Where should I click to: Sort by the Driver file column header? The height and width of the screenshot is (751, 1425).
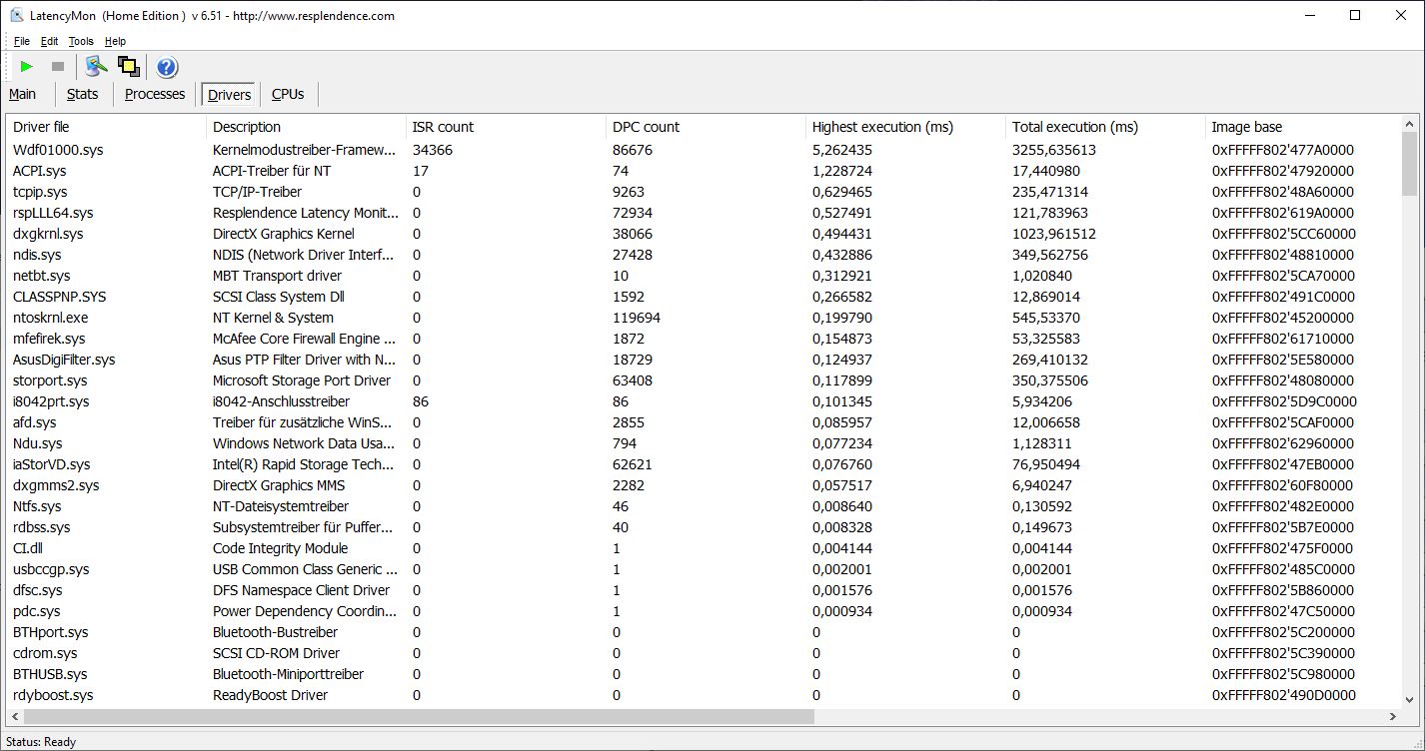click(x=106, y=127)
